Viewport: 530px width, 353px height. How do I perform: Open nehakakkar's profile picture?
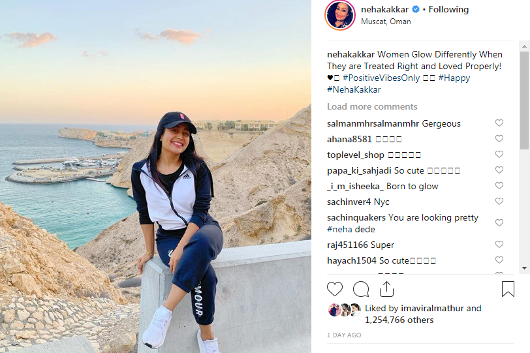[340, 15]
